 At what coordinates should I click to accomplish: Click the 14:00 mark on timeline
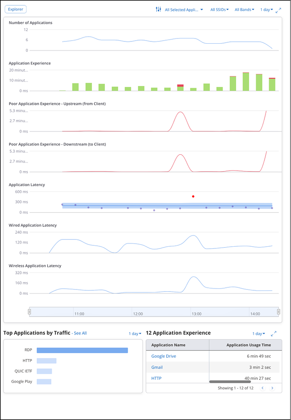click(x=255, y=314)
